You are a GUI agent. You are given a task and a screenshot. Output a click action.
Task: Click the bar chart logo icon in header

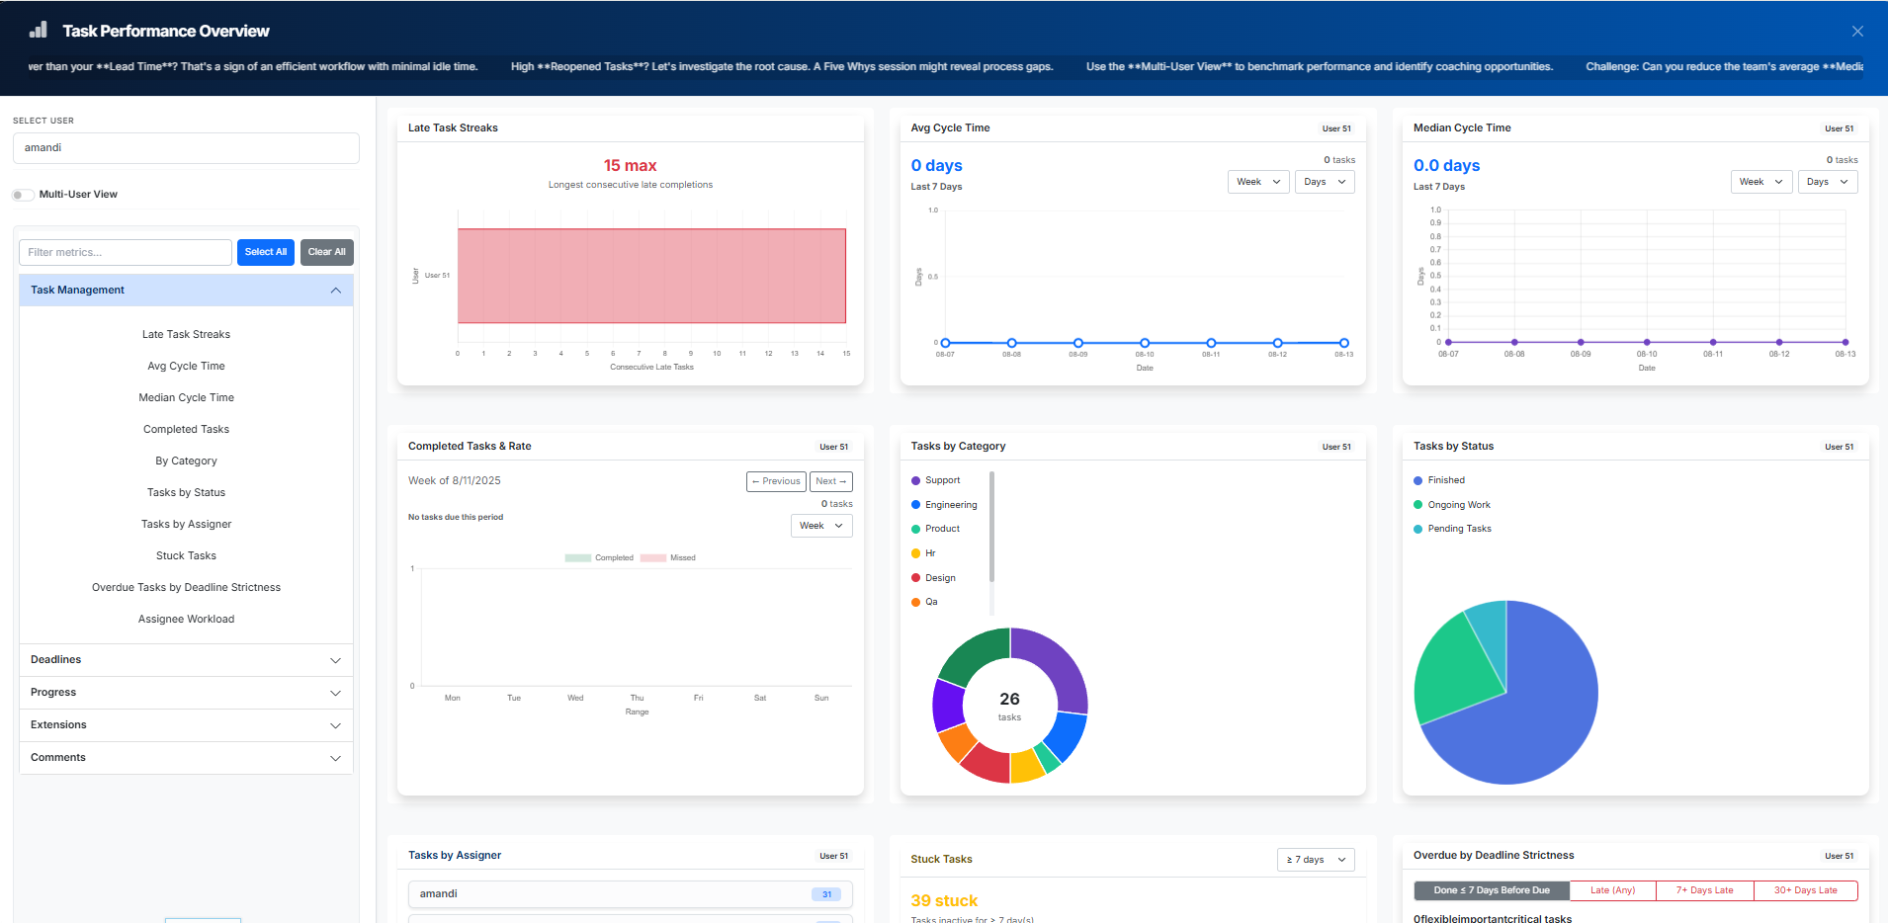click(39, 30)
